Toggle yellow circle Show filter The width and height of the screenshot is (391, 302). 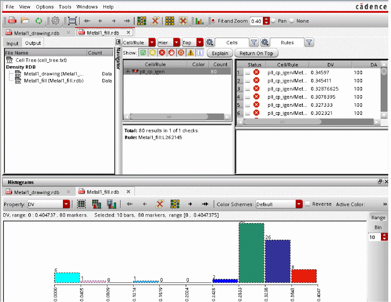click(x=152, y=53)
